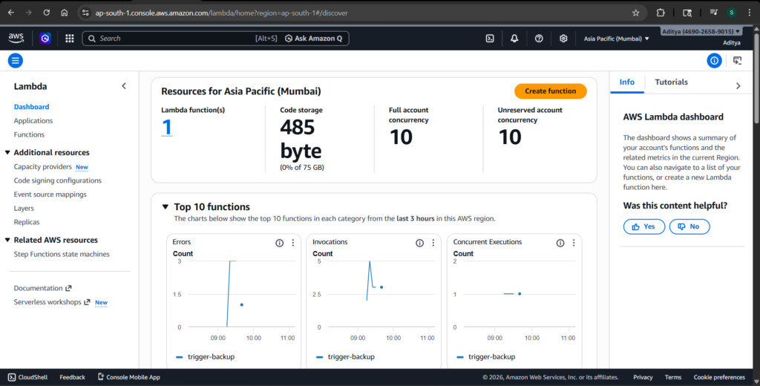This screenshot has height=386, width=760.
Task: Open the AWS services grid menu
Action: click(70, 39)
